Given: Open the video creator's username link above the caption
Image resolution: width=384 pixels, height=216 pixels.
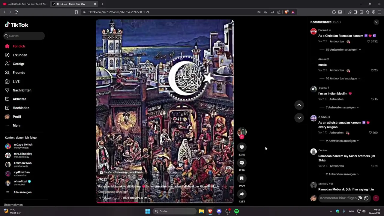Looking at the screenshot, I should point(103,179).
